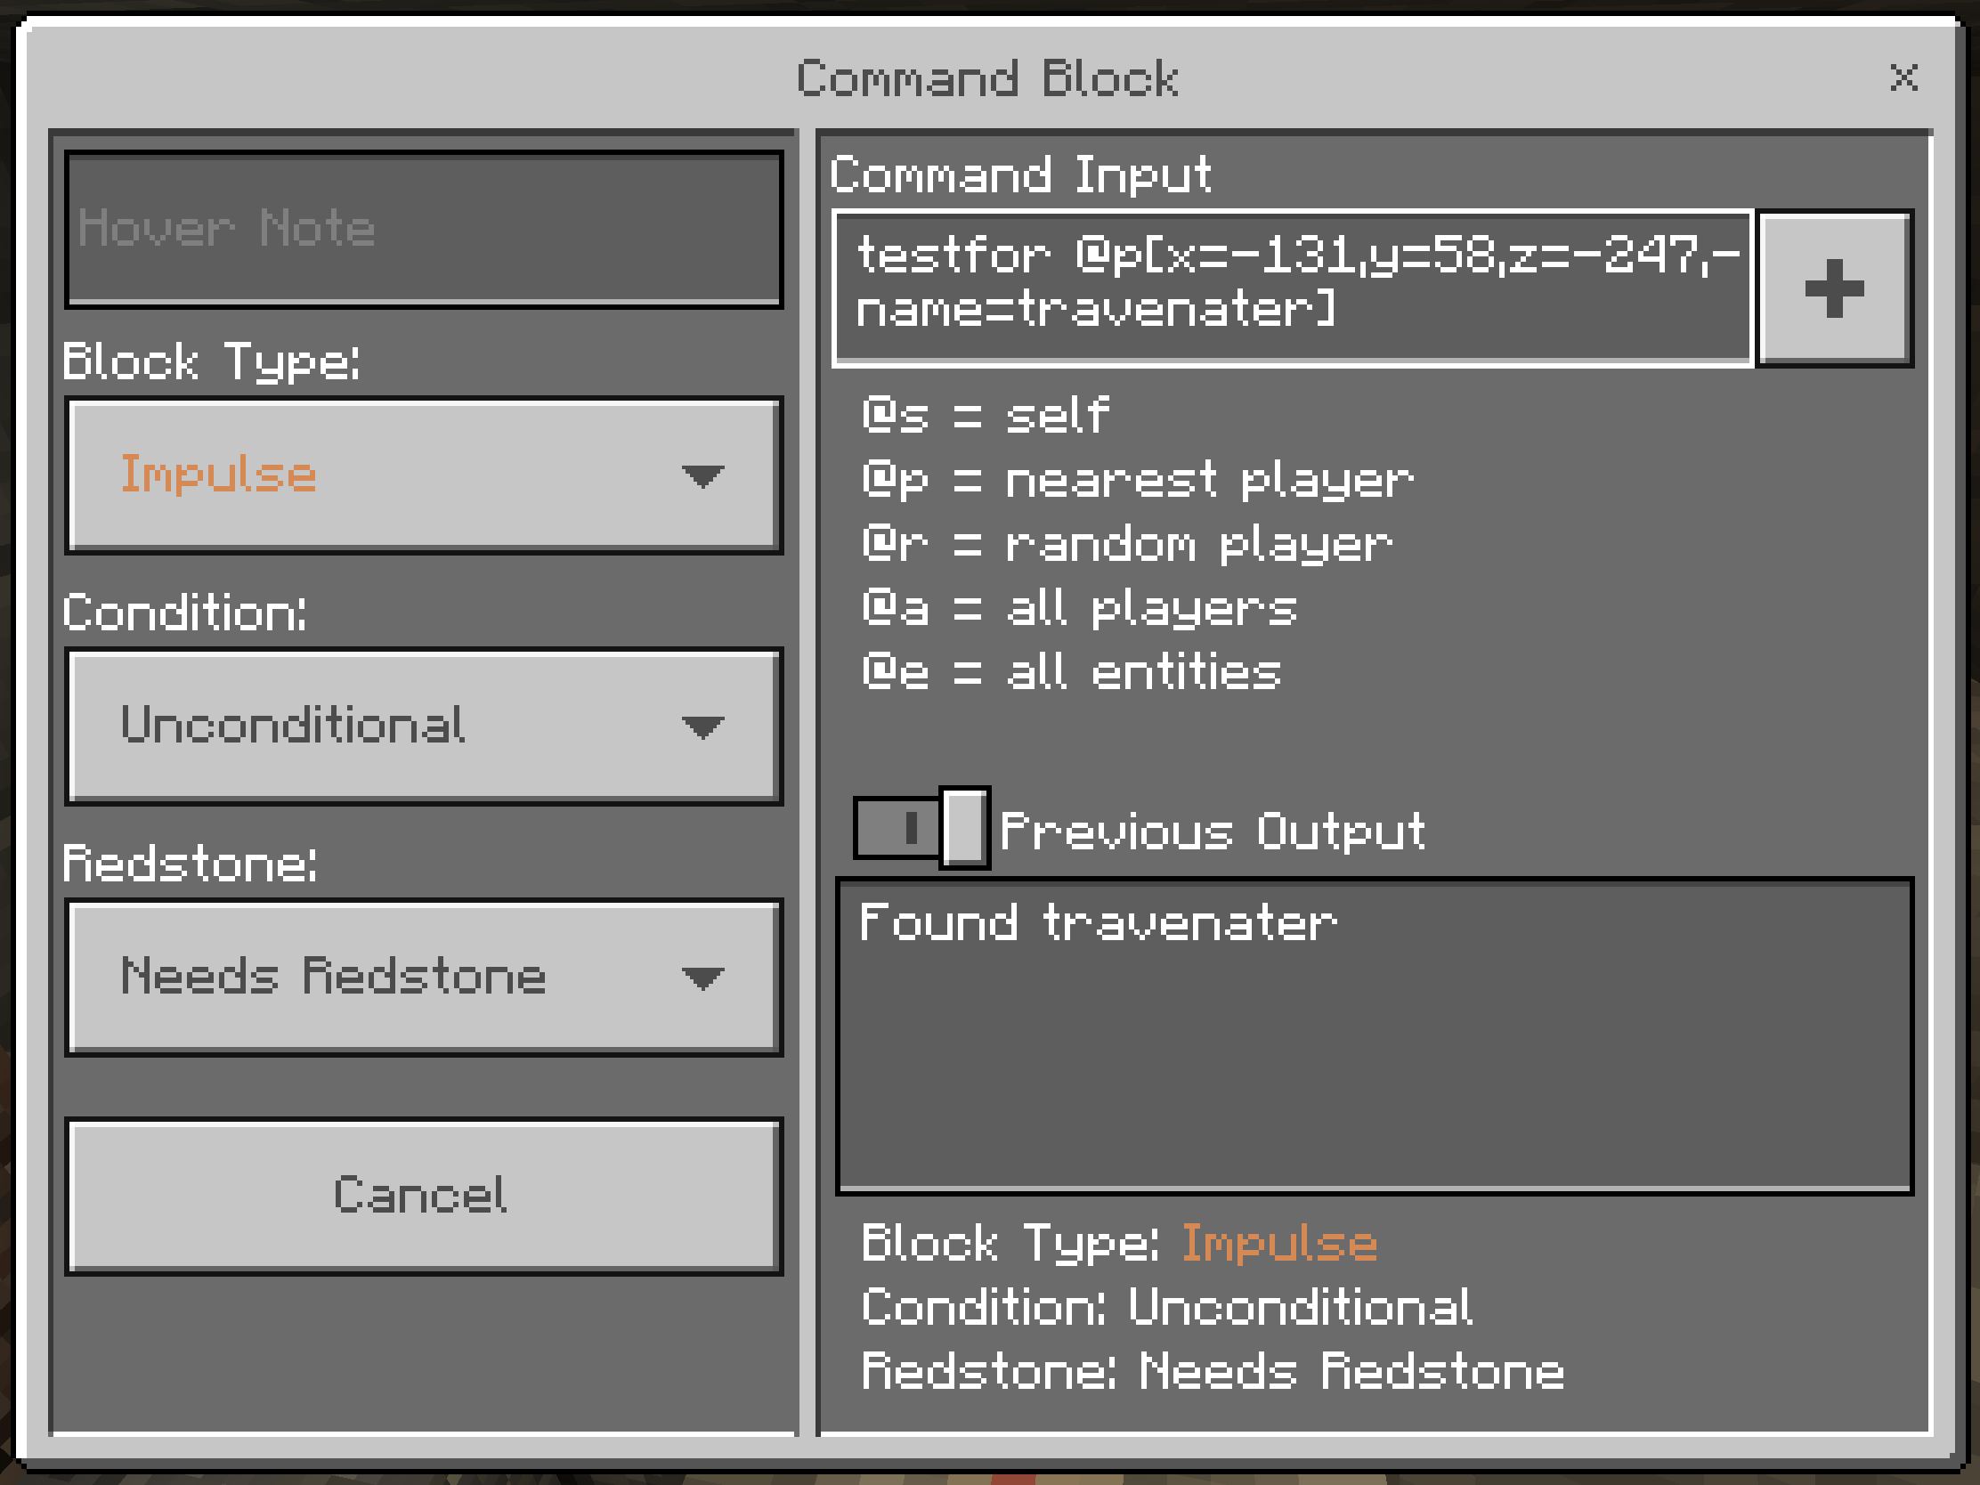This screenshot has height=1485, width=1980.
Task: Click the 'Condition: Unconditional' summary line at bottom
Action: pos(1165,1308)
